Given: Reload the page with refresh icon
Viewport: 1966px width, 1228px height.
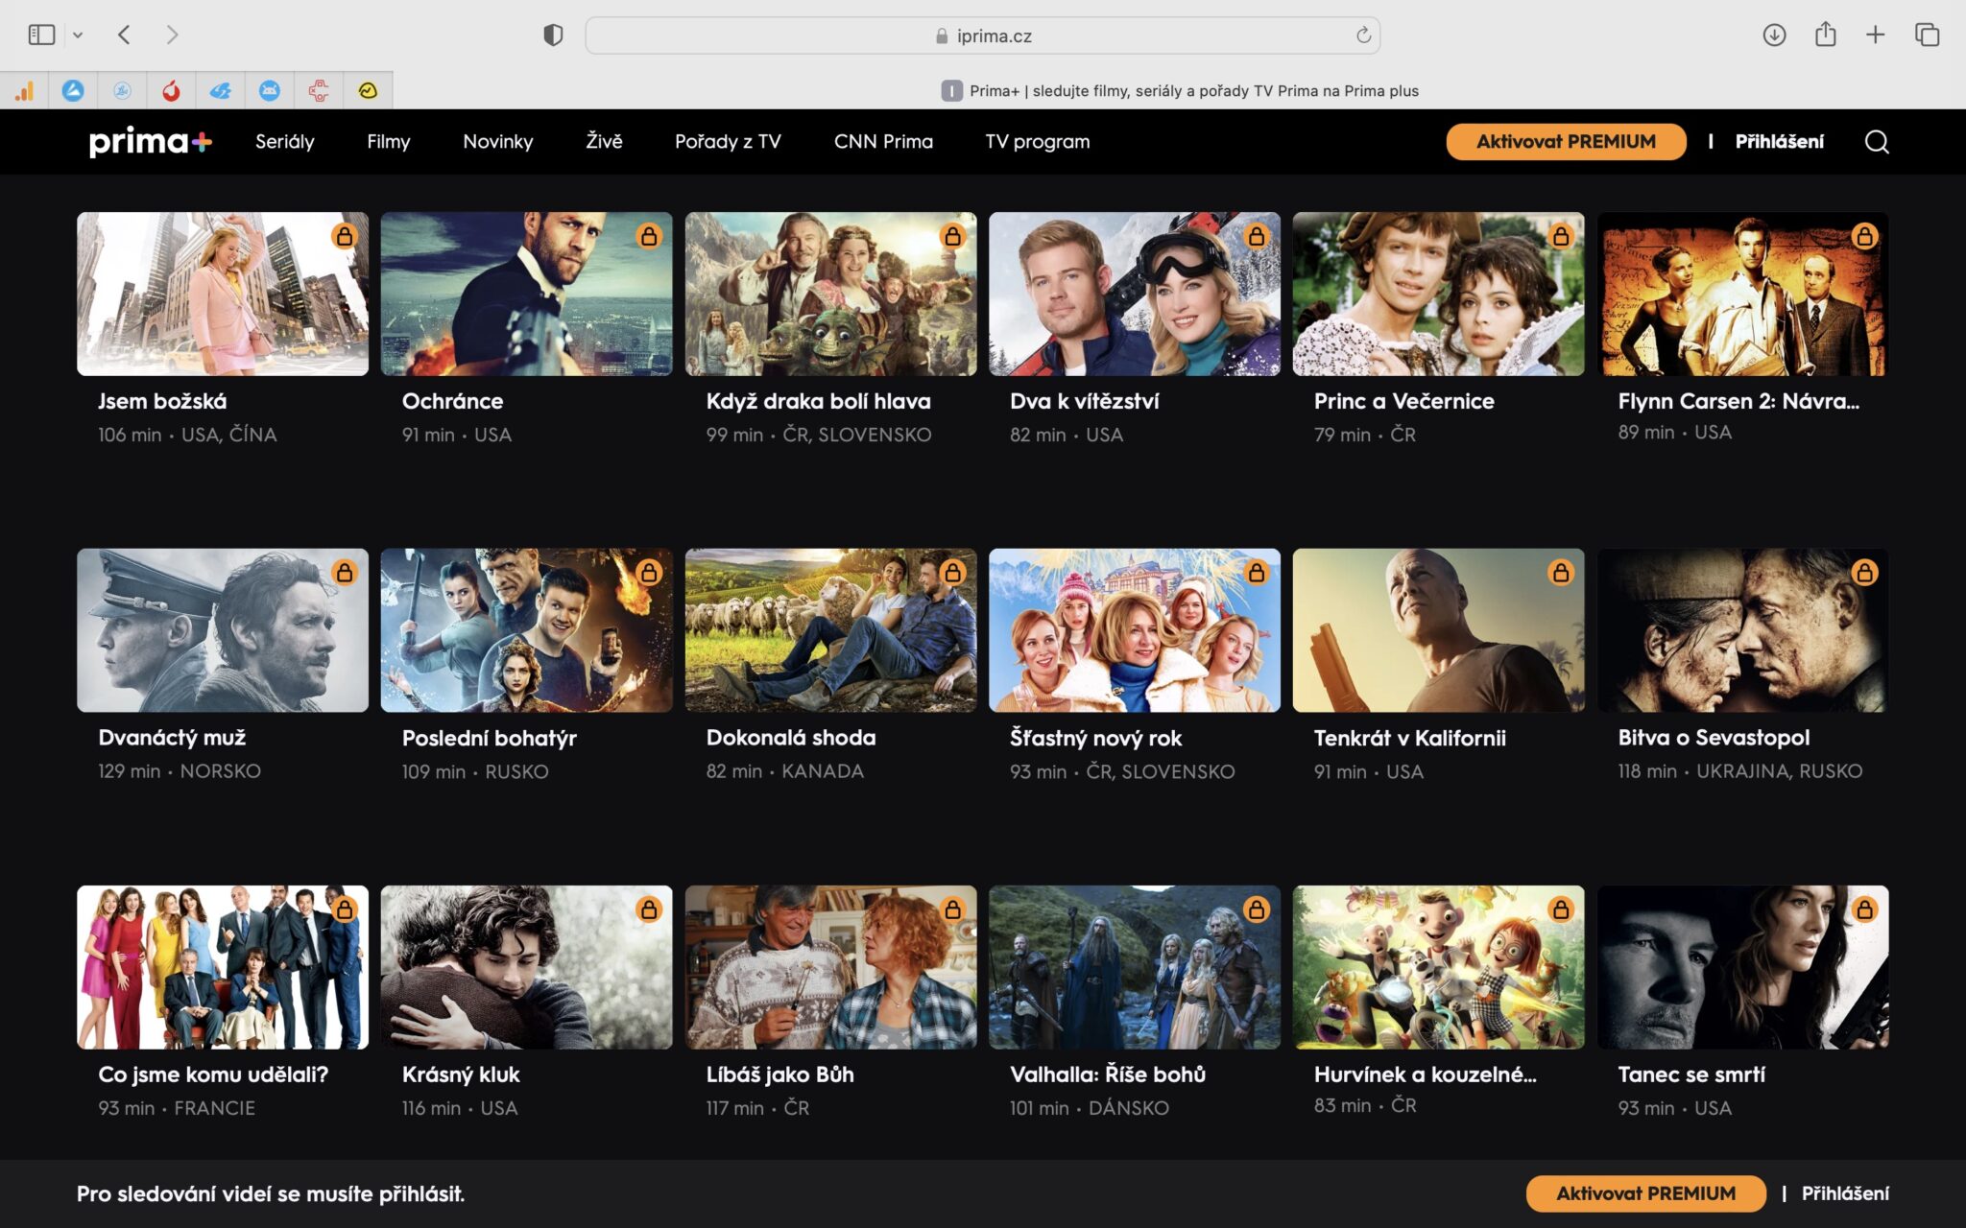Looking at the screenshot, I should (1363, 35).
